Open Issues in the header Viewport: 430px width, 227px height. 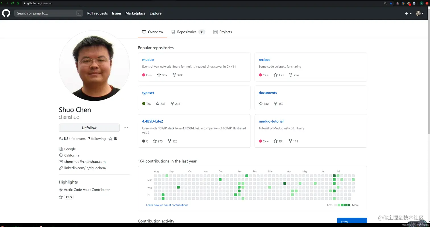[117, 13]
